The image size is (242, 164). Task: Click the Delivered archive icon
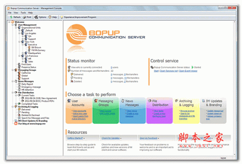19,110
